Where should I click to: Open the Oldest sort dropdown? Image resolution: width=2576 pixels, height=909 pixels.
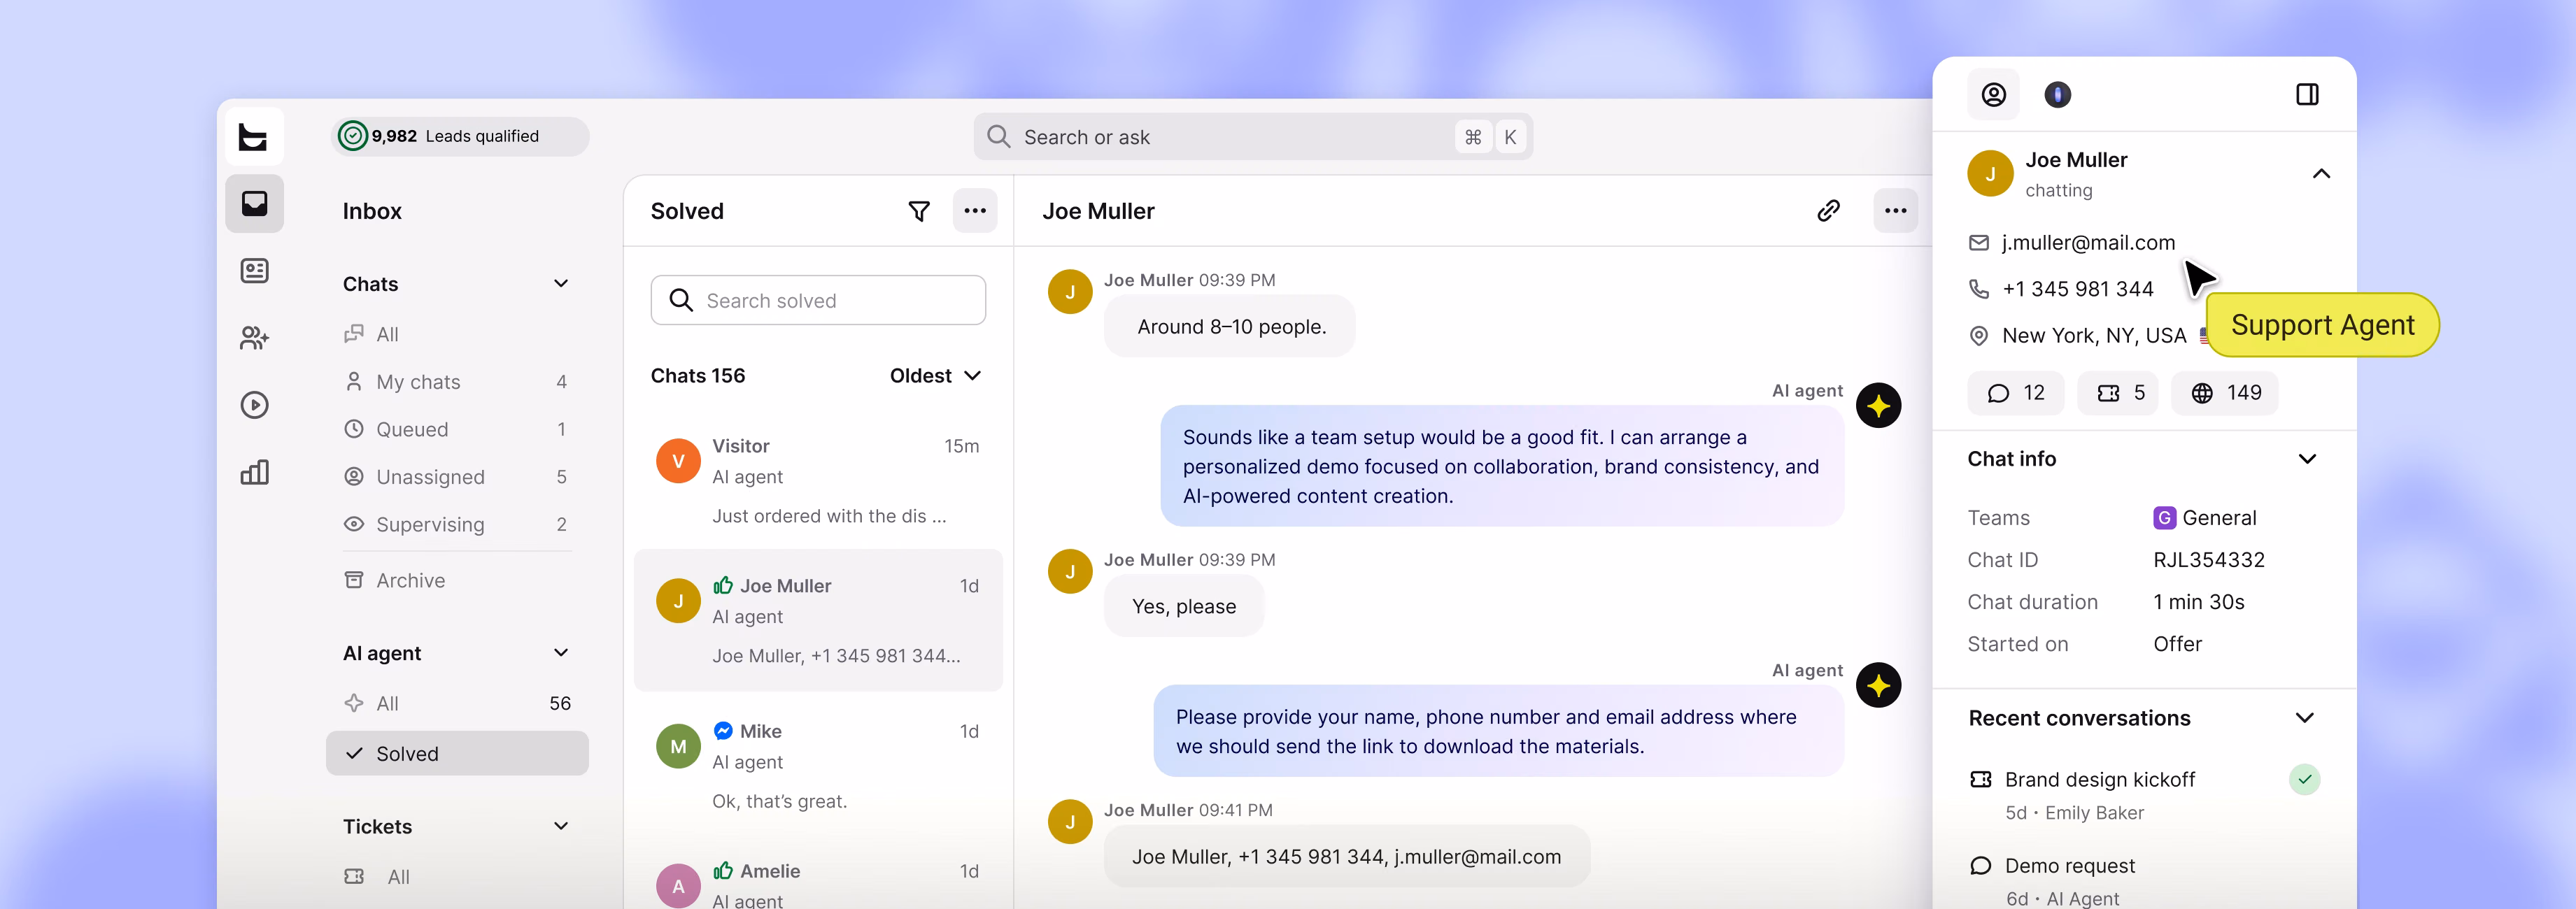pyautogui.click(x=935, y=375)
